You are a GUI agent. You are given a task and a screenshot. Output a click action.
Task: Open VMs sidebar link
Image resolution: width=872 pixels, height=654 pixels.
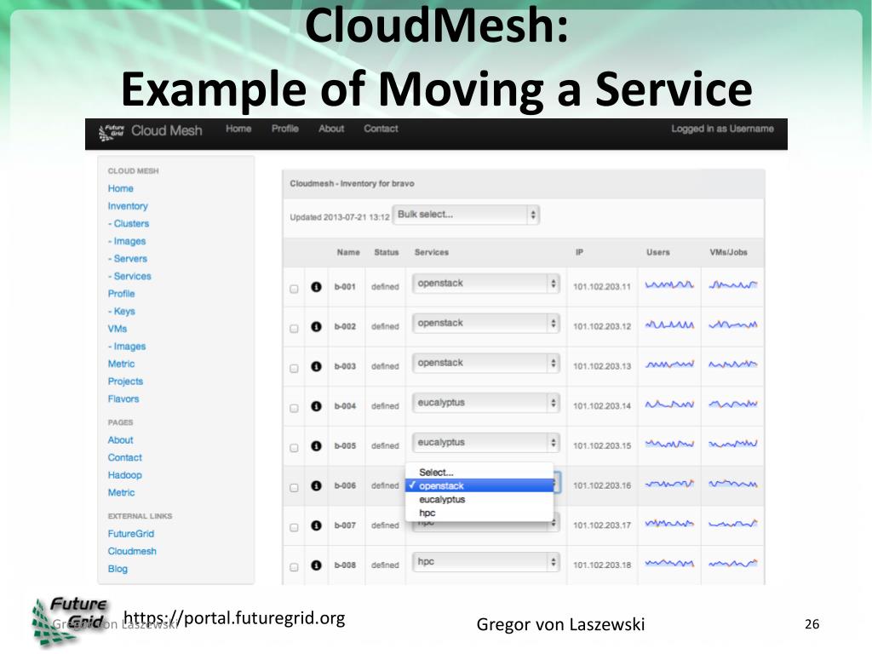(x=118, y=330)
